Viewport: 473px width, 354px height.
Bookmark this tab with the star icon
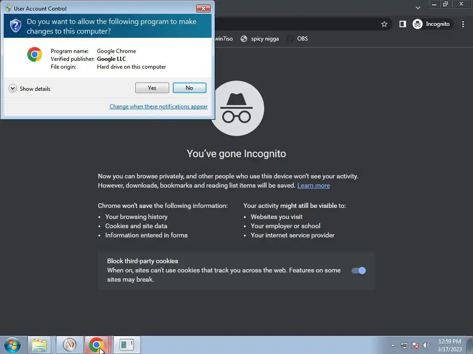click(x=384, y=24)
